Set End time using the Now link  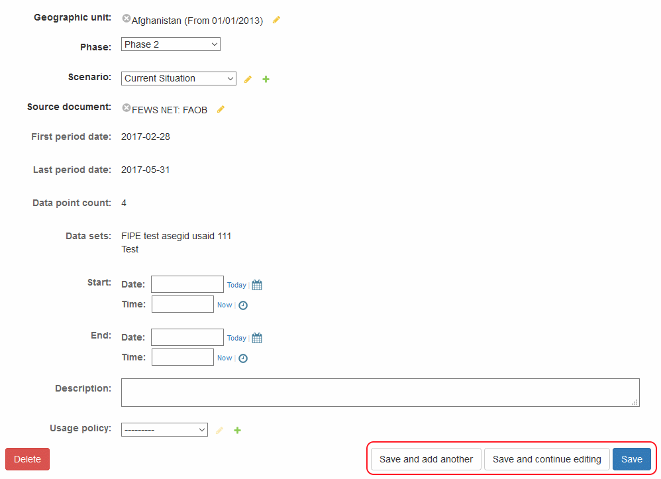click(x=225, y=358)
